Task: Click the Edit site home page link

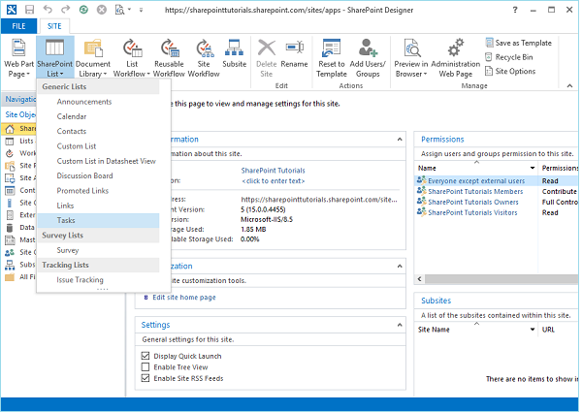Action: click(185, 297)
